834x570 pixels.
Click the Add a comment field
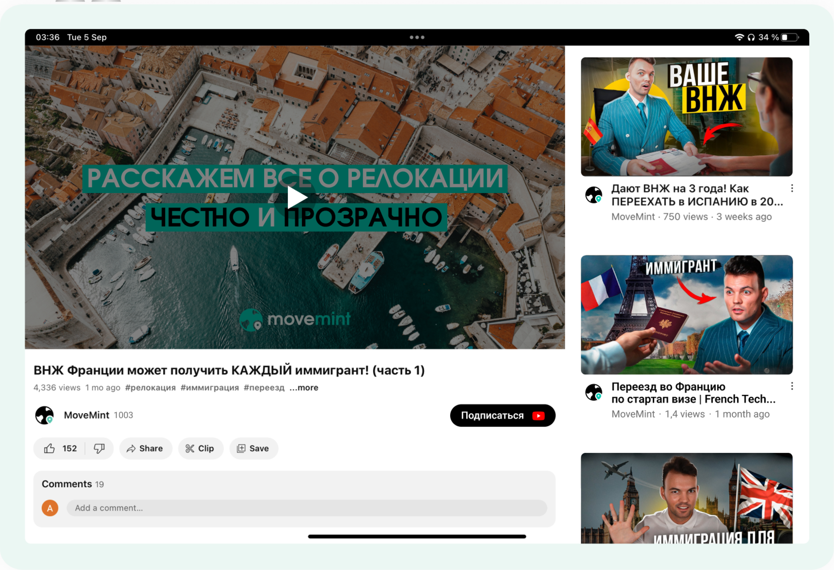pyautogui.click(x=306, y=508)
